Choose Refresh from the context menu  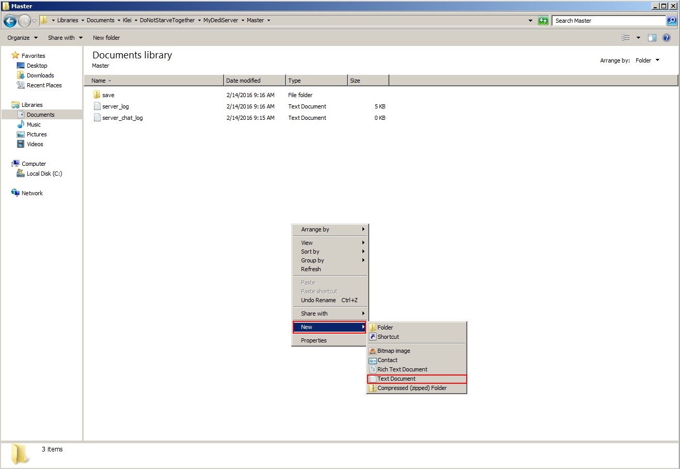pyautogui.click(x=330, y=269)
